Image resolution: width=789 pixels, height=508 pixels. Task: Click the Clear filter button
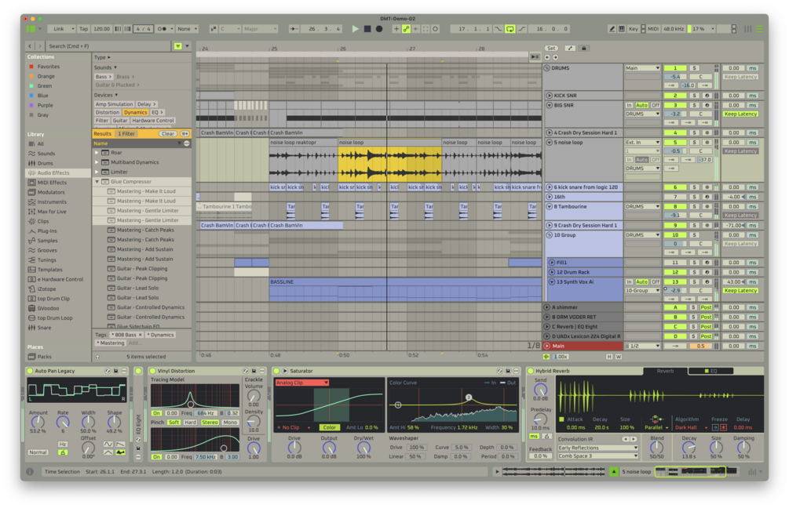tap(167, 134)
